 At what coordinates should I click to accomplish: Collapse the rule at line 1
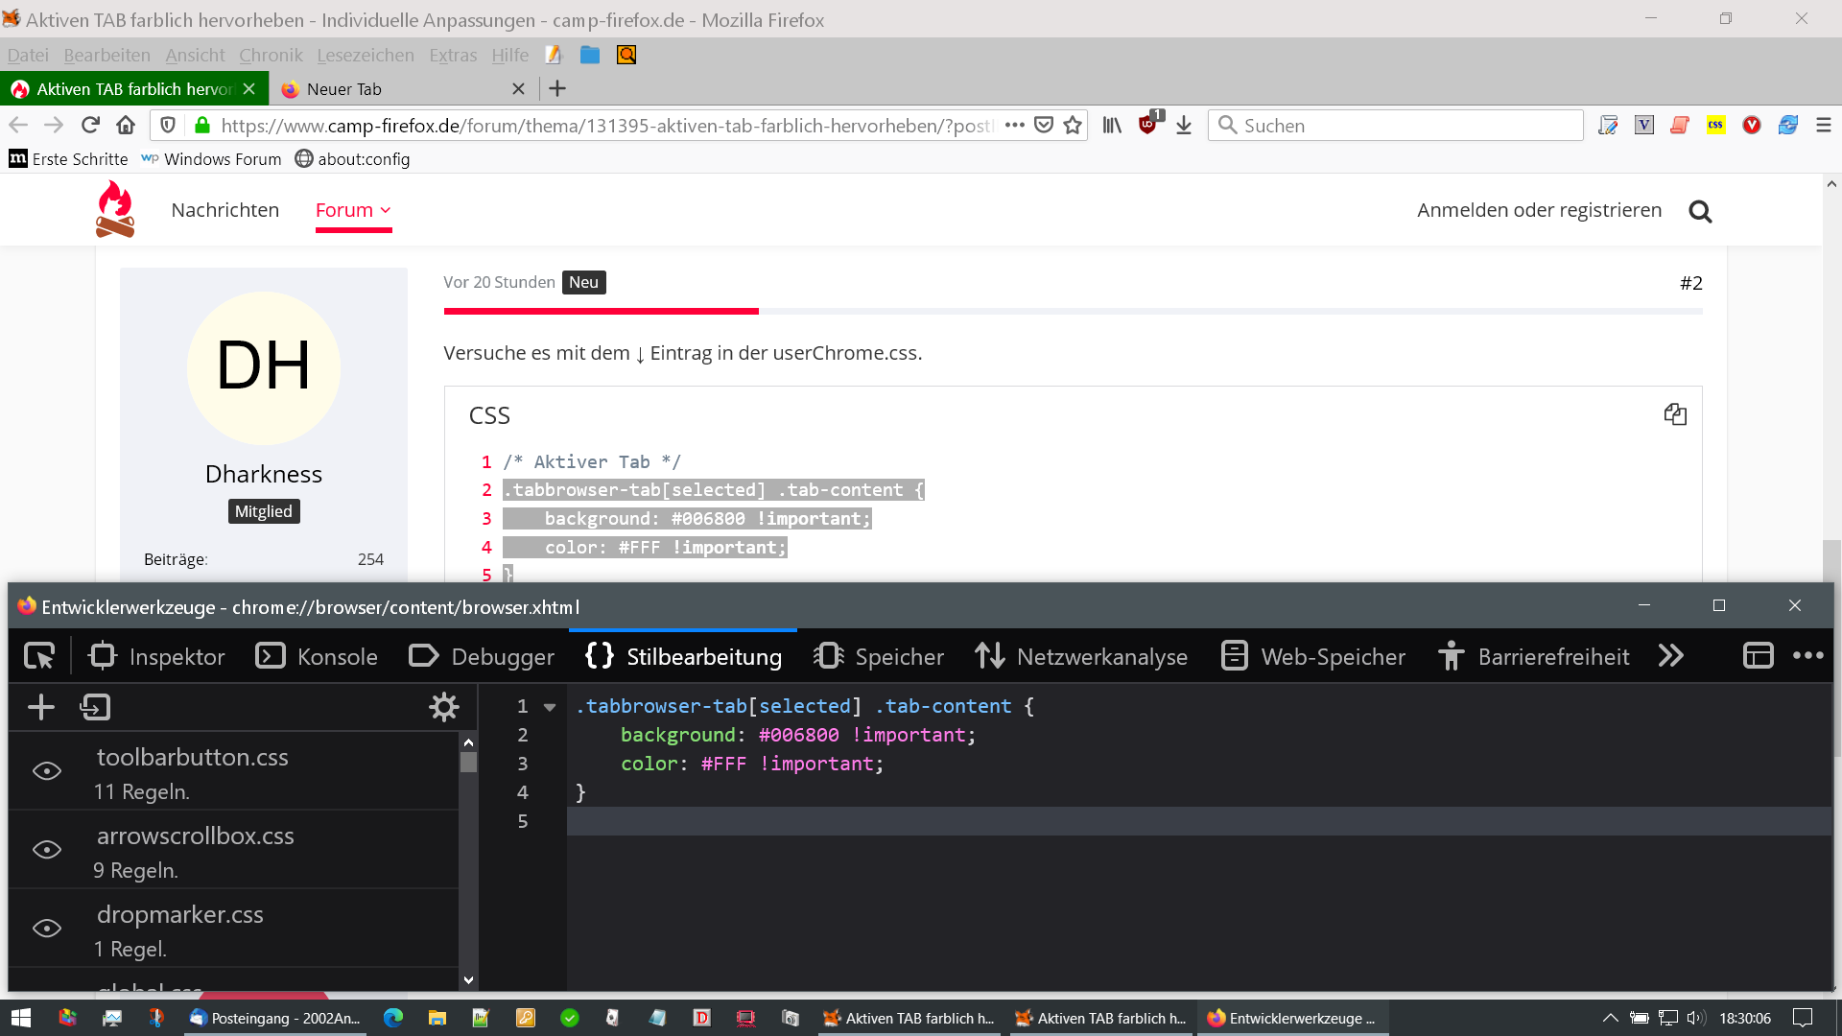point(550,707)
